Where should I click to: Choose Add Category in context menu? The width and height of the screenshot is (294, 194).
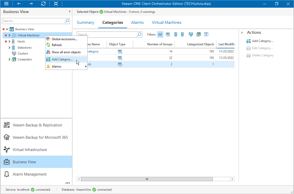click(66, 59)
